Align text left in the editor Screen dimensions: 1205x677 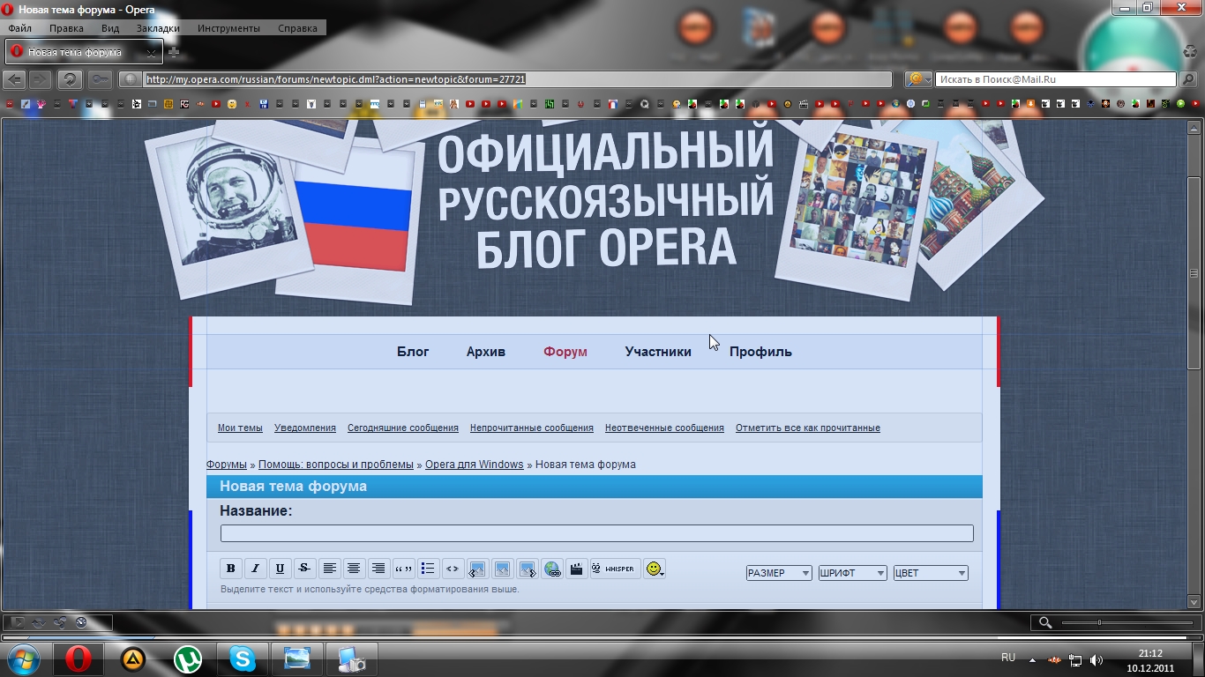pyautogui.click(x=329, y=569)
